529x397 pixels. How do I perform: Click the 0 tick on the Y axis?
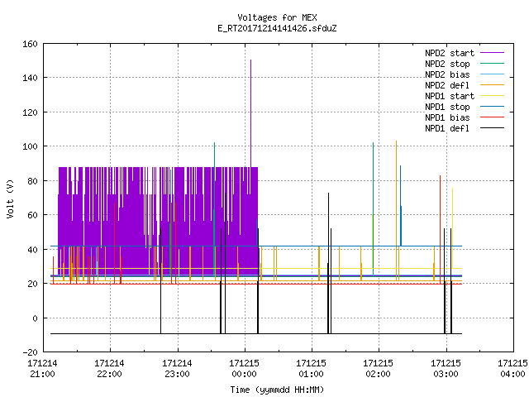(35, 318)
